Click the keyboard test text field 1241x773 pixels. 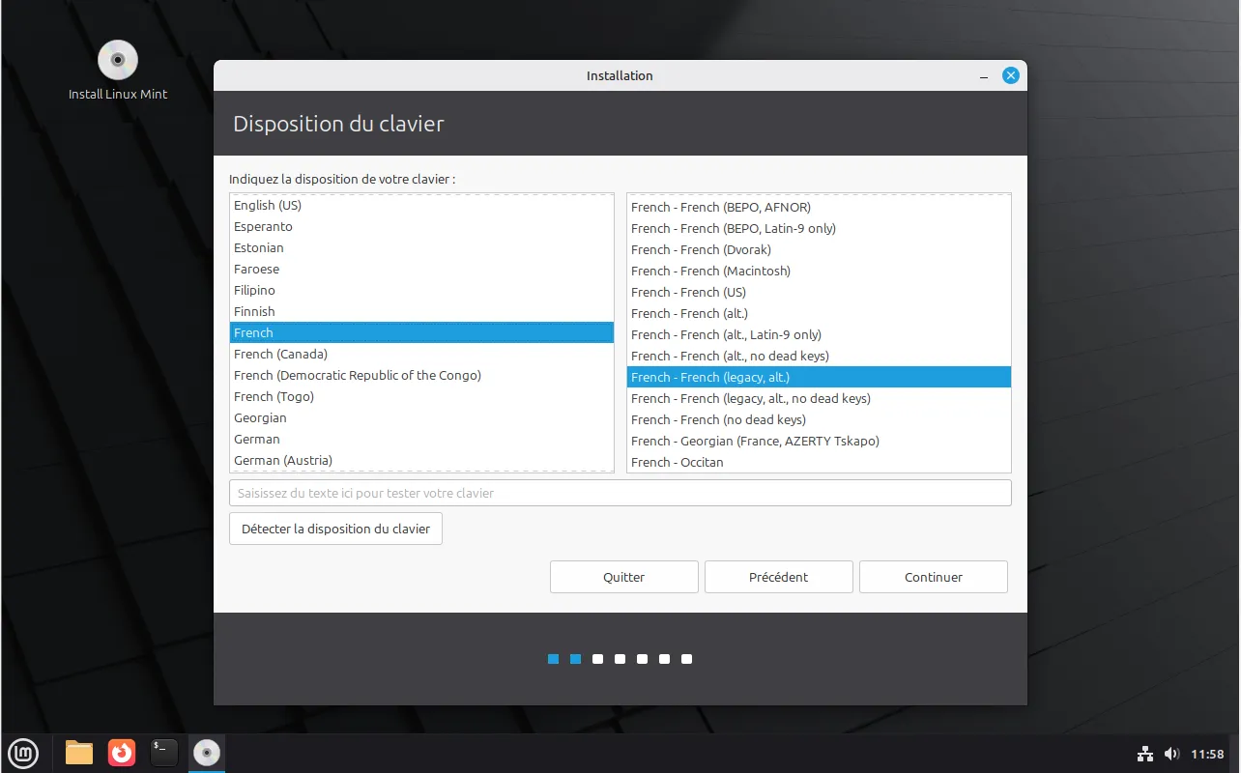[620, 493]
